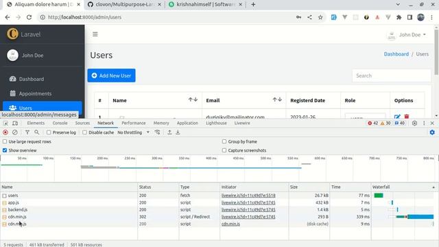This screenshot has height=247, width=439.
Task: Toggle the network filter funnel icon
Action: (x=27, y=132)
